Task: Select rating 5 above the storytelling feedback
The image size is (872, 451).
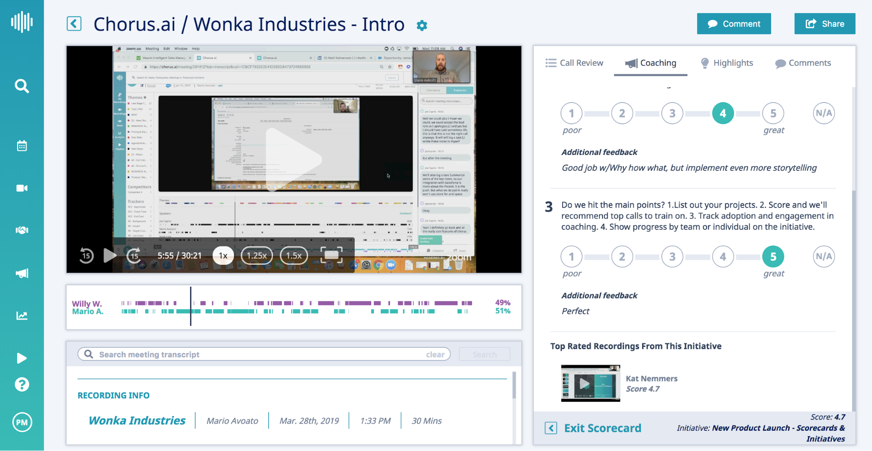Action: coord(773,113)
